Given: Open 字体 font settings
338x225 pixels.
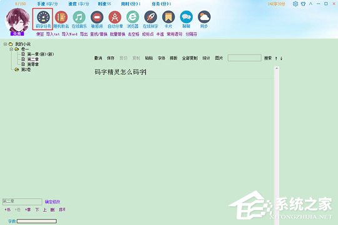Looking at the screenshot, I should pos(161,58).
